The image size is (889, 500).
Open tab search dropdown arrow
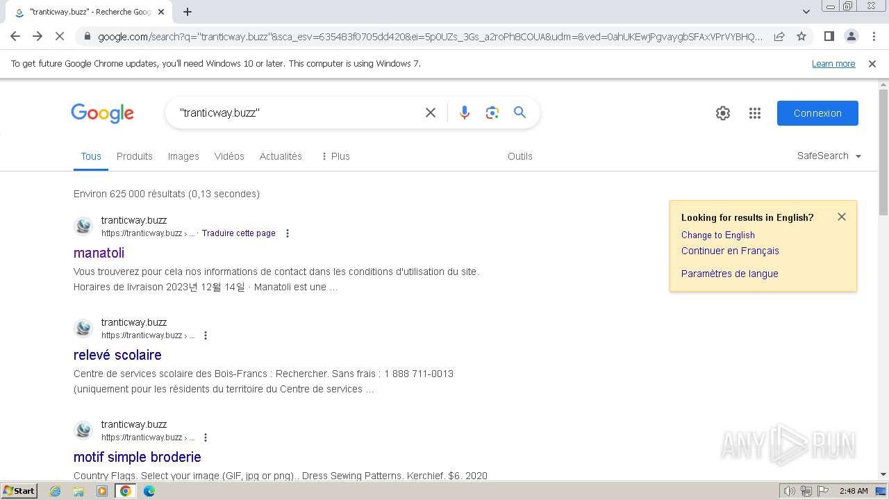point(806,12)
